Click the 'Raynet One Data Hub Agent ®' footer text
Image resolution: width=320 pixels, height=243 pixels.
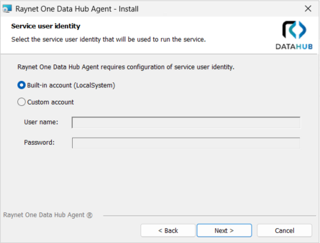(x=48, y=215)
